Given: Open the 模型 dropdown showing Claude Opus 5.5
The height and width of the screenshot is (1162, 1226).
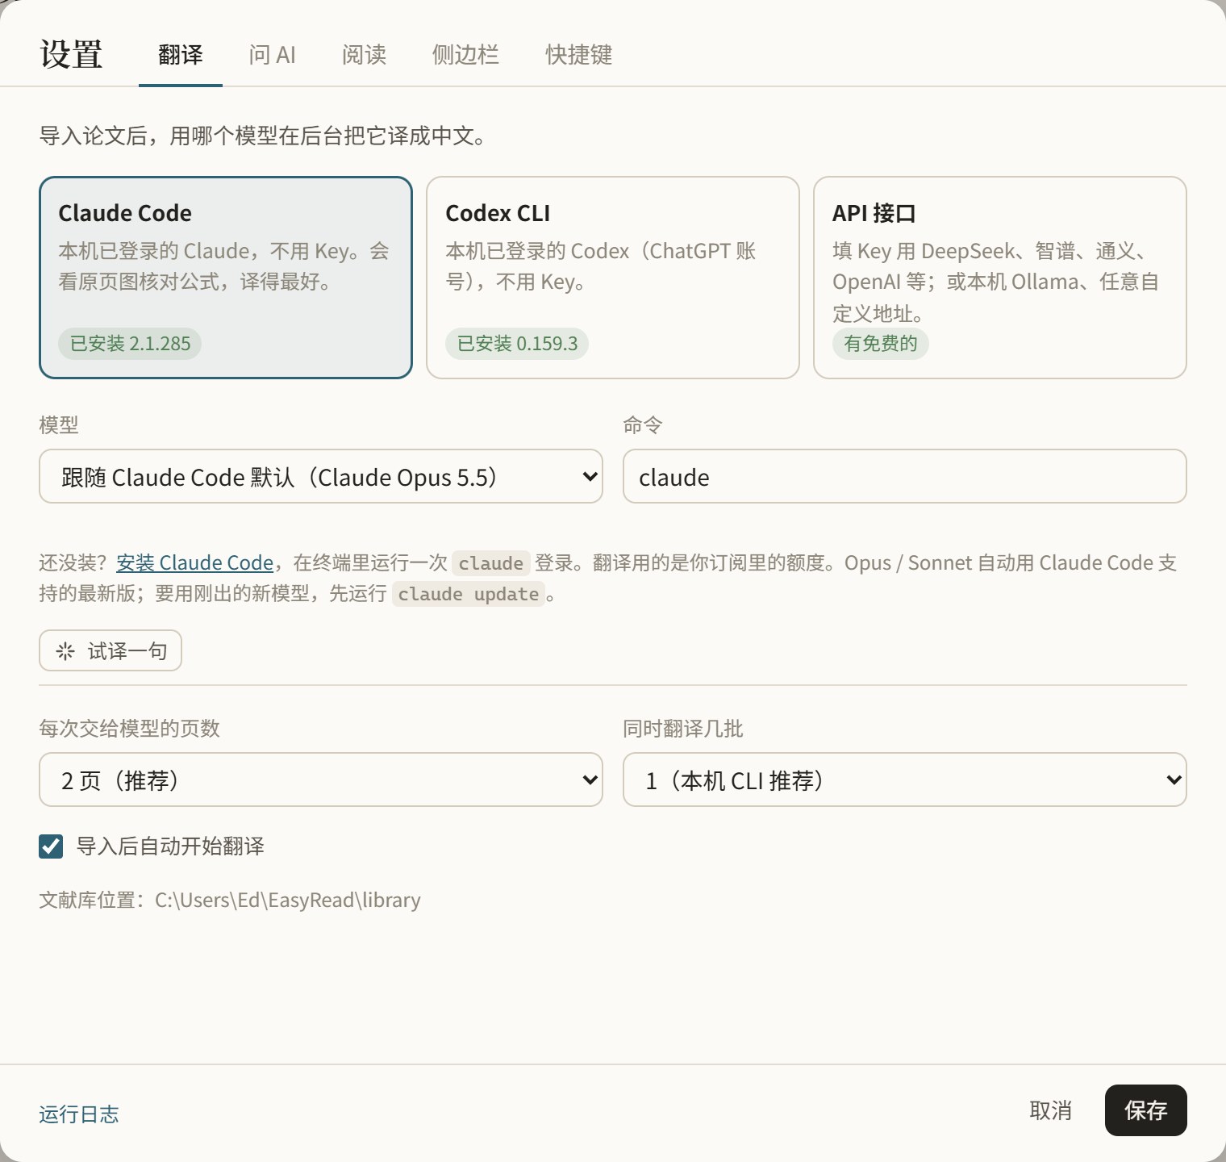Looking at the screenshot, I should pos(321,476).
